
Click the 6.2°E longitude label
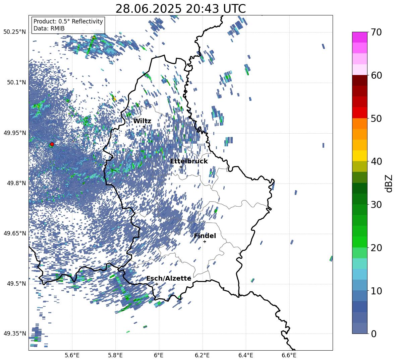click(202, 355)
